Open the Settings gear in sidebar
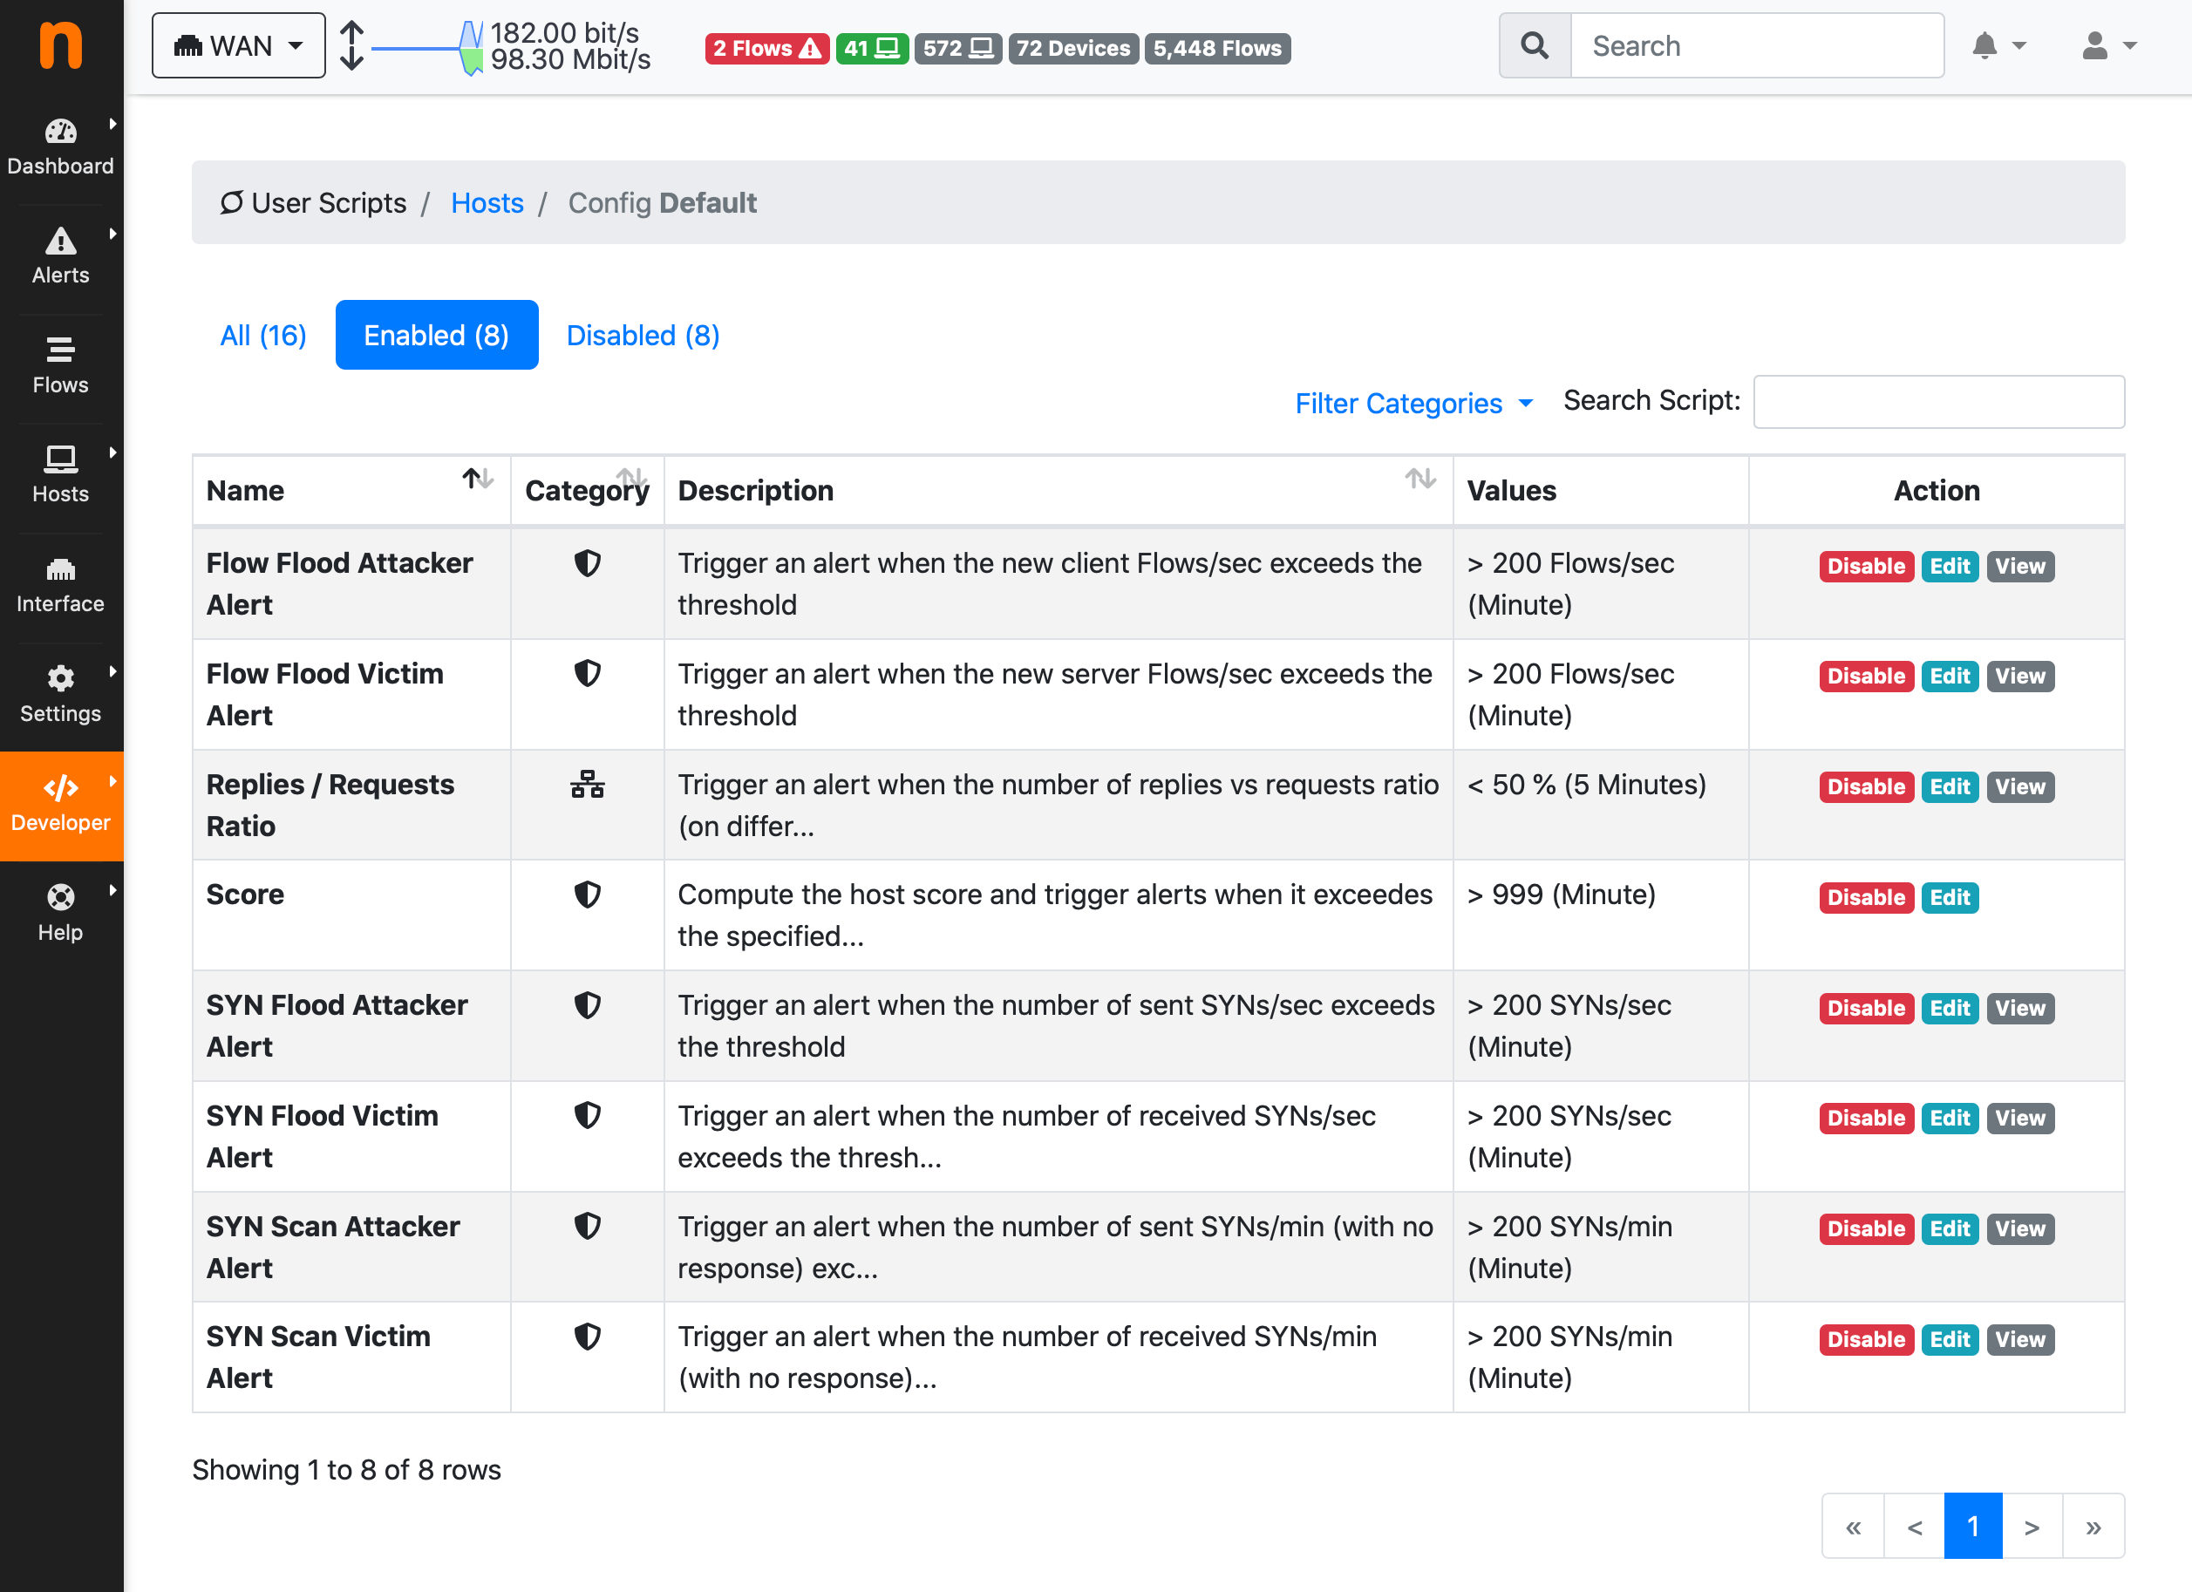This screenshot has width=2192, height=1592. click(60, 678)
